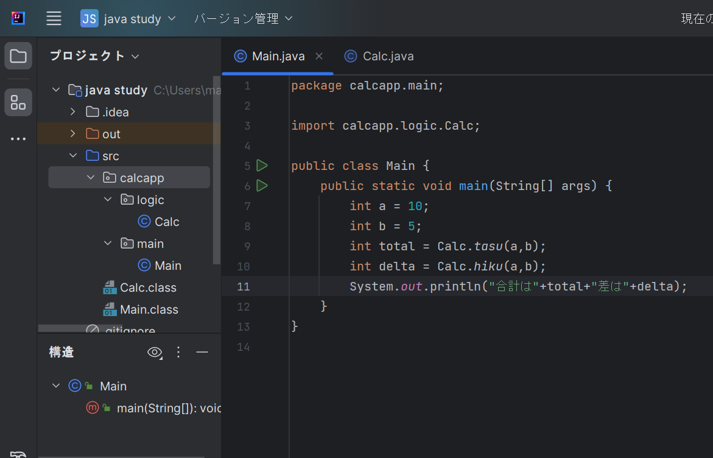Collapse the calcapp package
The width and height of the screenshot is (713, 458).
point(91,177)
